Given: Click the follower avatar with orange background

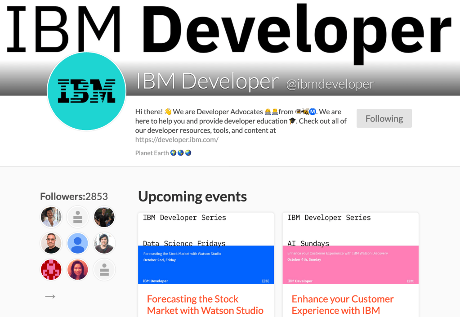Looking at the screenshot, I should tap(77, 270).
